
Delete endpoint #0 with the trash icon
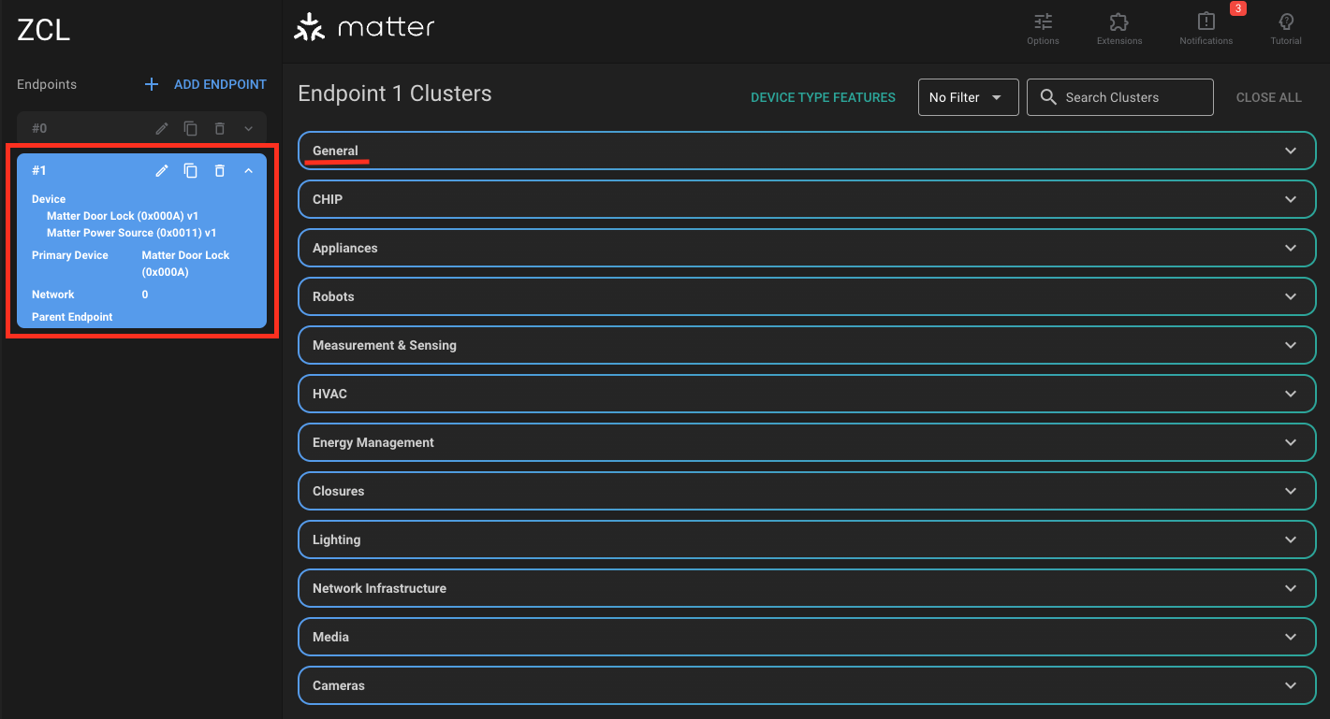(220, 128)
